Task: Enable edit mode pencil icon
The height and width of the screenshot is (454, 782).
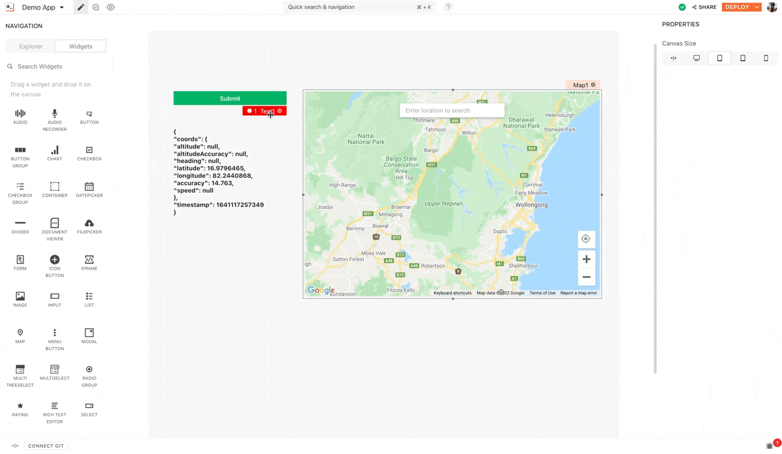Action: click(81, 7)
